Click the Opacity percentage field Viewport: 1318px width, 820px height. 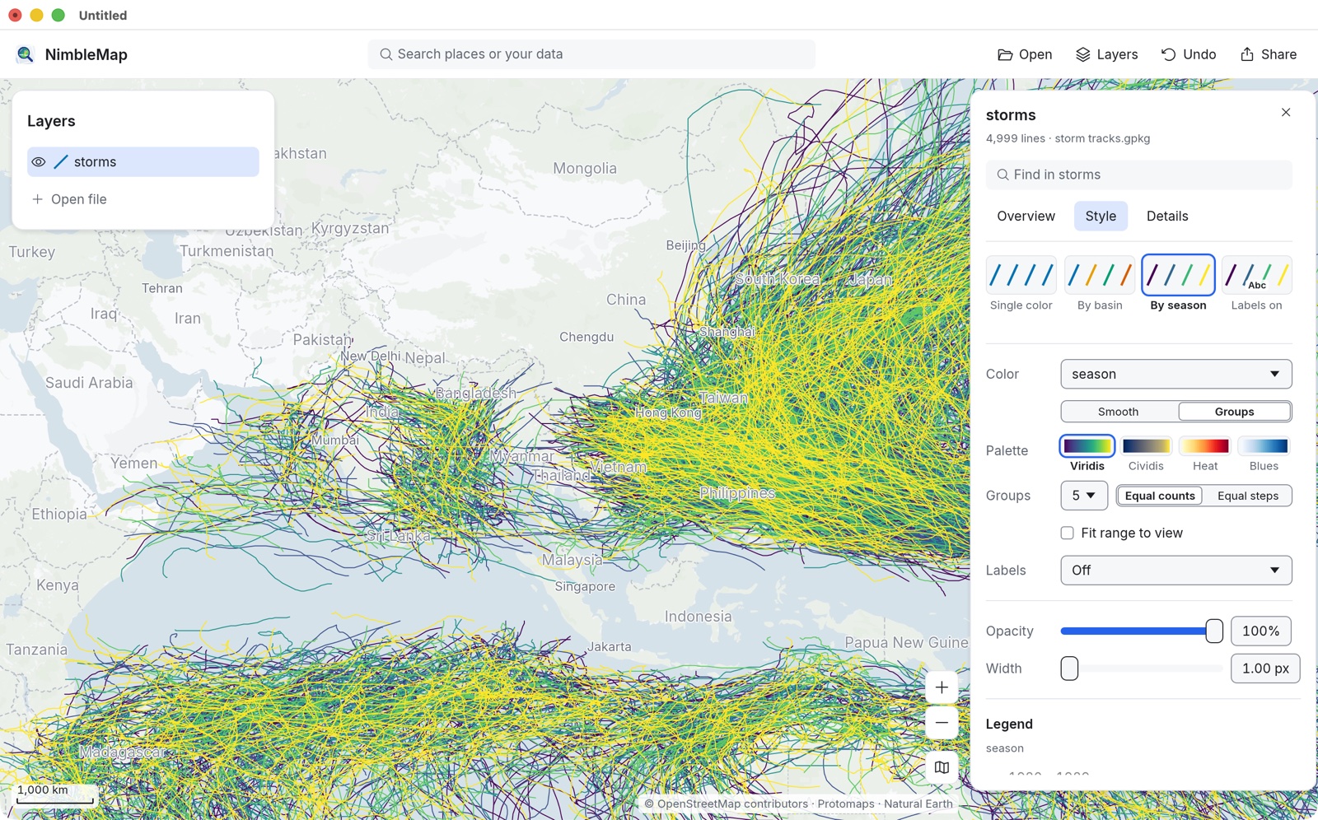[1261, 631]
